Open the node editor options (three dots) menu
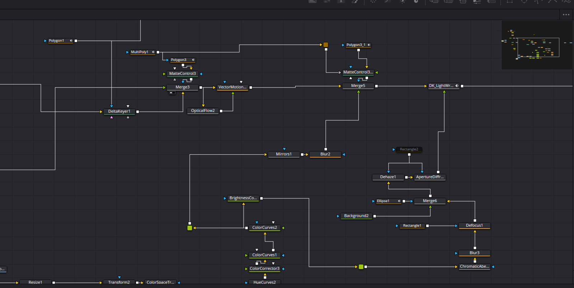The height and width of the screenshot is (288, 574). click(x=566, y=15)
